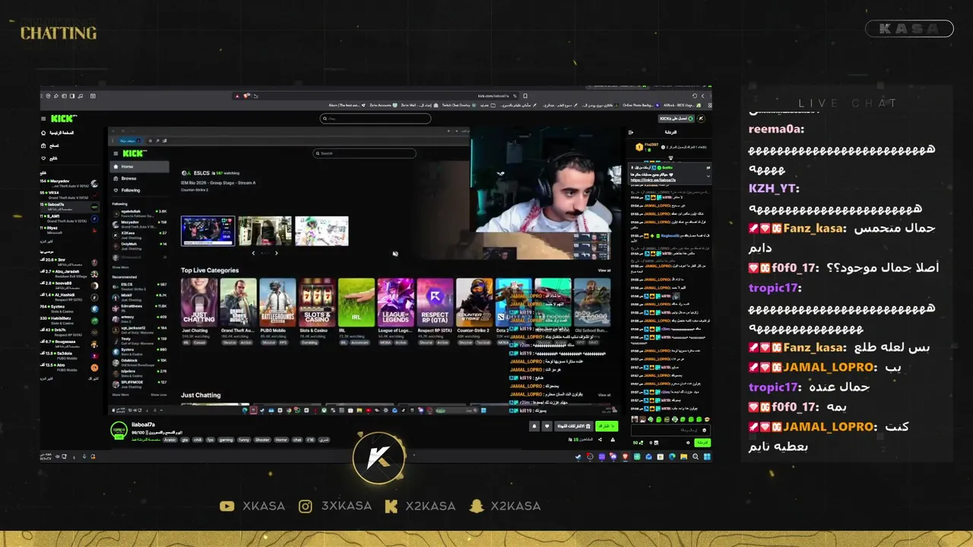Click the green subscribe button below stream
Image resolution: width=973 pixels, height=547 pixels.
(x=607, y=426)
